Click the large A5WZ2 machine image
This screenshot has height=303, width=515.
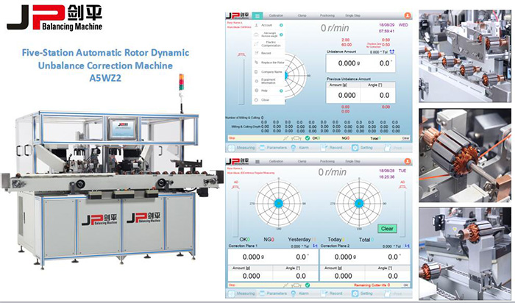112,171
